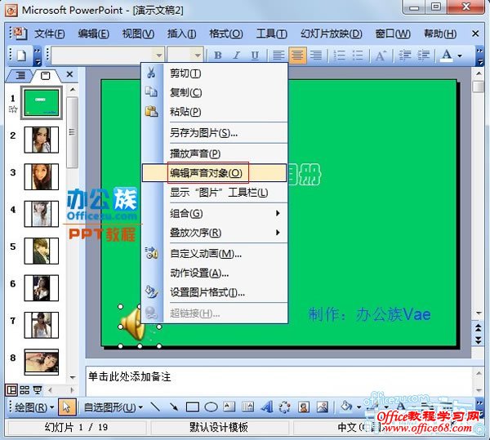Apply bulleted list formatting
This screenshot has width=490, height=440.
[358, 56]
